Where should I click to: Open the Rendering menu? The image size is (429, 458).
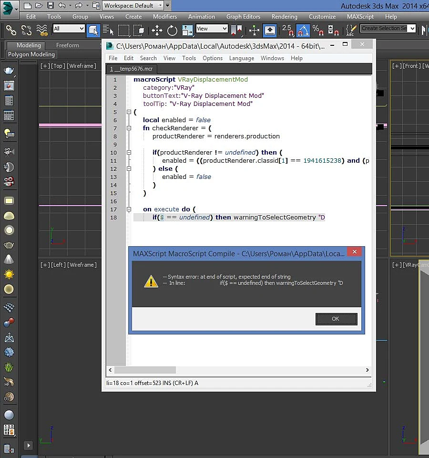tap(285, 17)
